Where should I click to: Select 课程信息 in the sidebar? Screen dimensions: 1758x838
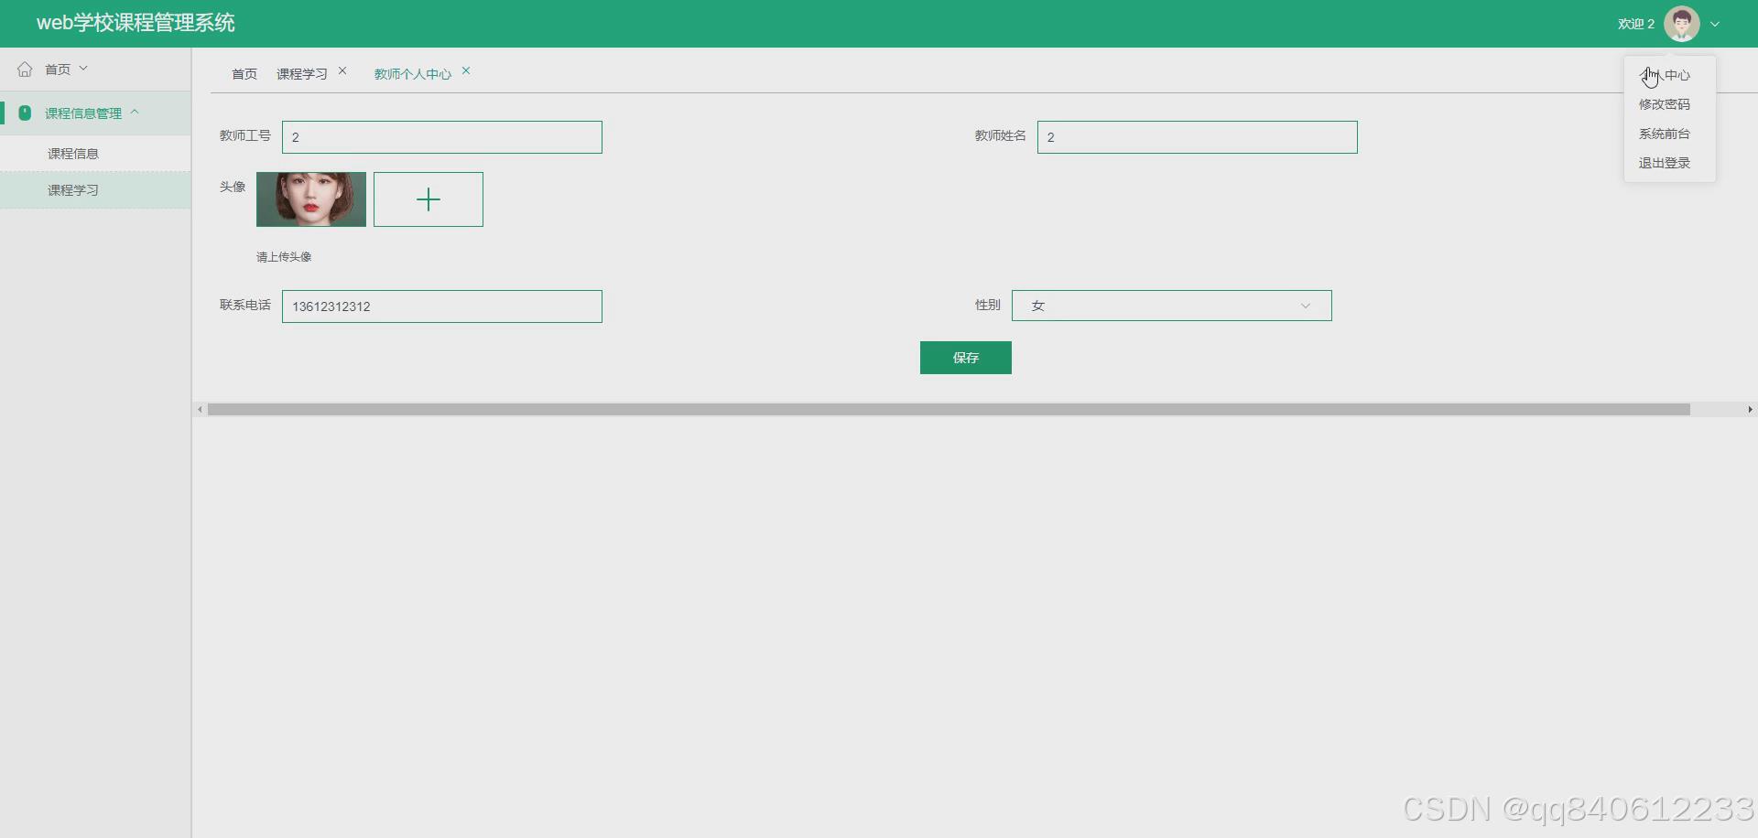click(74, 153)
